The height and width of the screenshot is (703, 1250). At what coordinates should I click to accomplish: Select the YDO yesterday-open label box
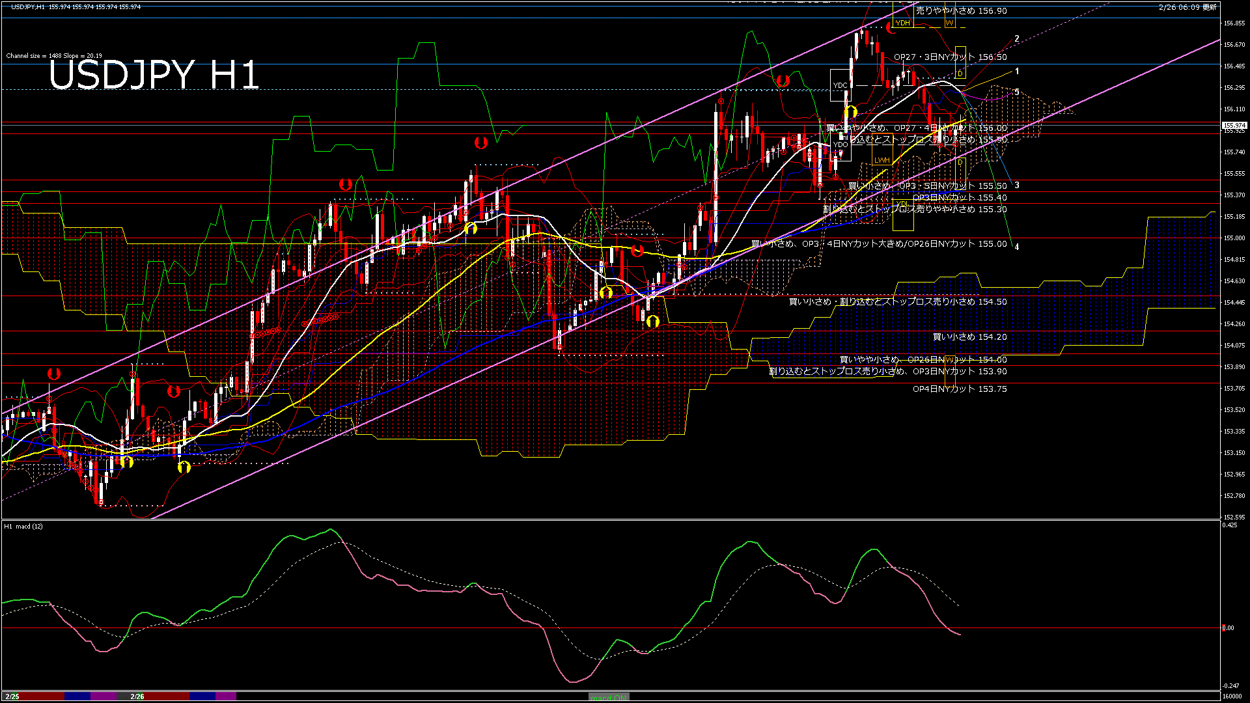tap(840, 145)
